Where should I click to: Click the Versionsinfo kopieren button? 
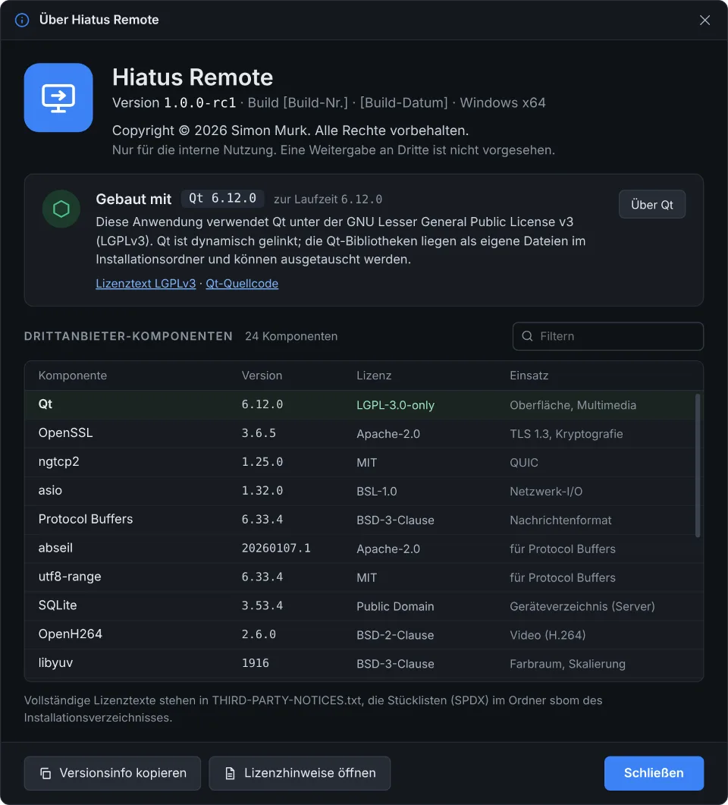click(112, 773)
